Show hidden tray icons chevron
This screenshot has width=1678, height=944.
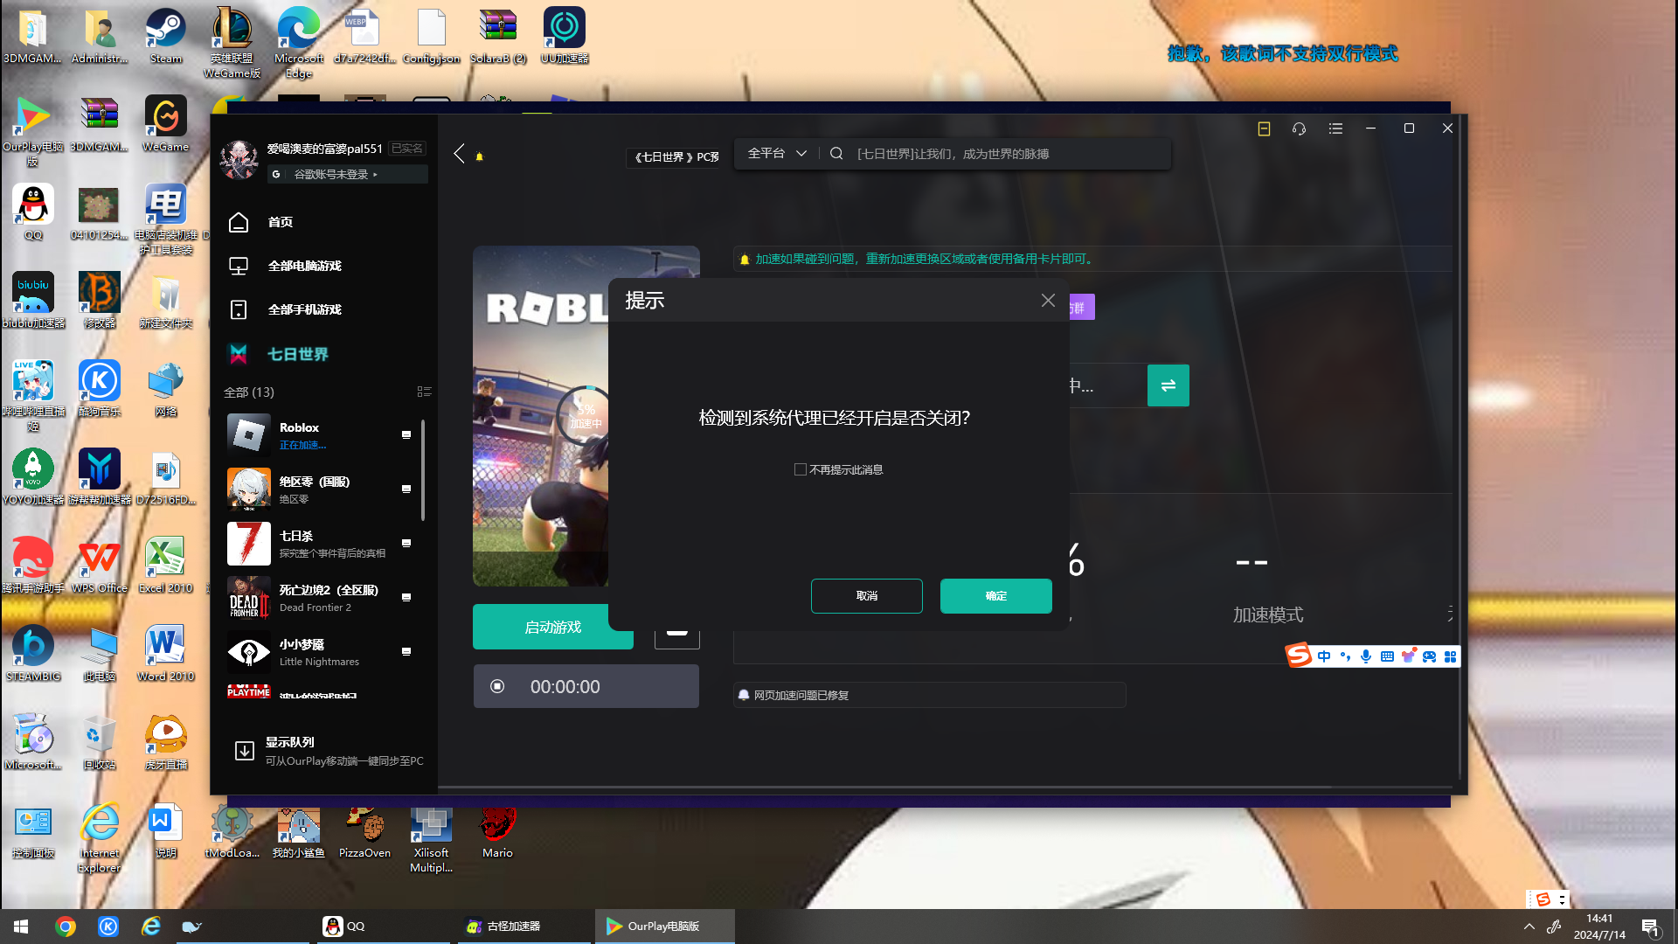tap(1529, 927)
